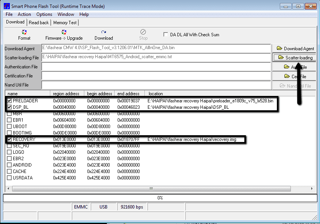The height and width of the screenshot is (224, 320).
Task: Click the partition list horizontal scrollbar thumb
Action: pos(151,188)
